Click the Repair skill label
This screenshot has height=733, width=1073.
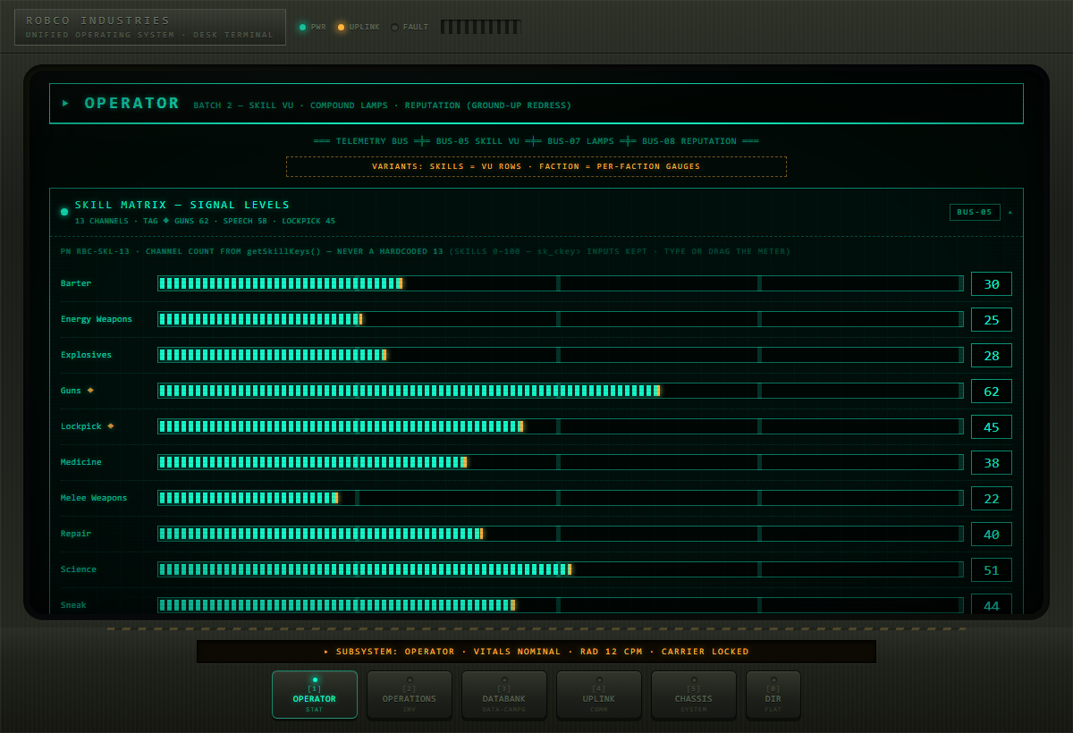click(76, 534)
